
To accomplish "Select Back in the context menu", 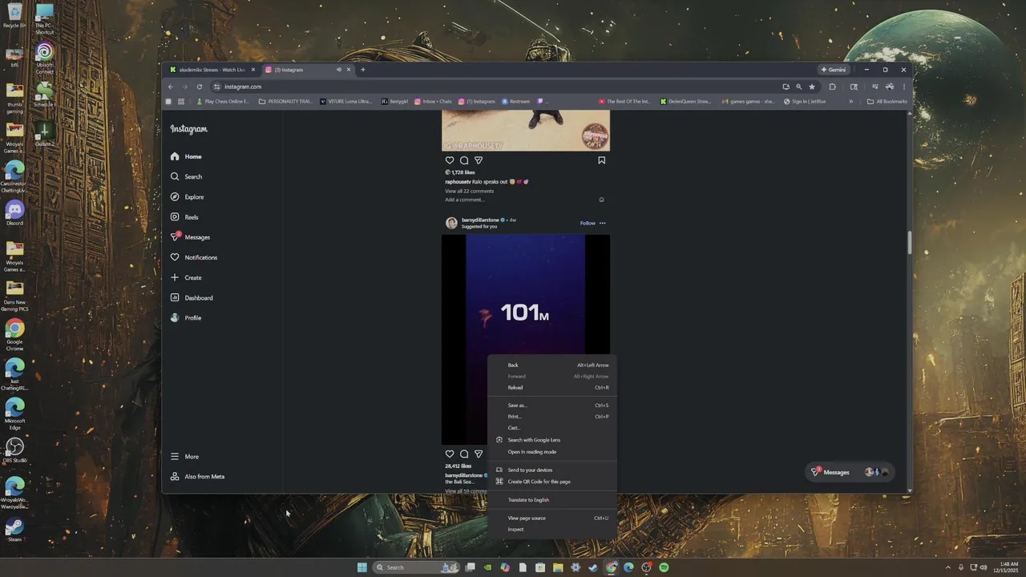I will pyautogui.click(x=552, y=365).
